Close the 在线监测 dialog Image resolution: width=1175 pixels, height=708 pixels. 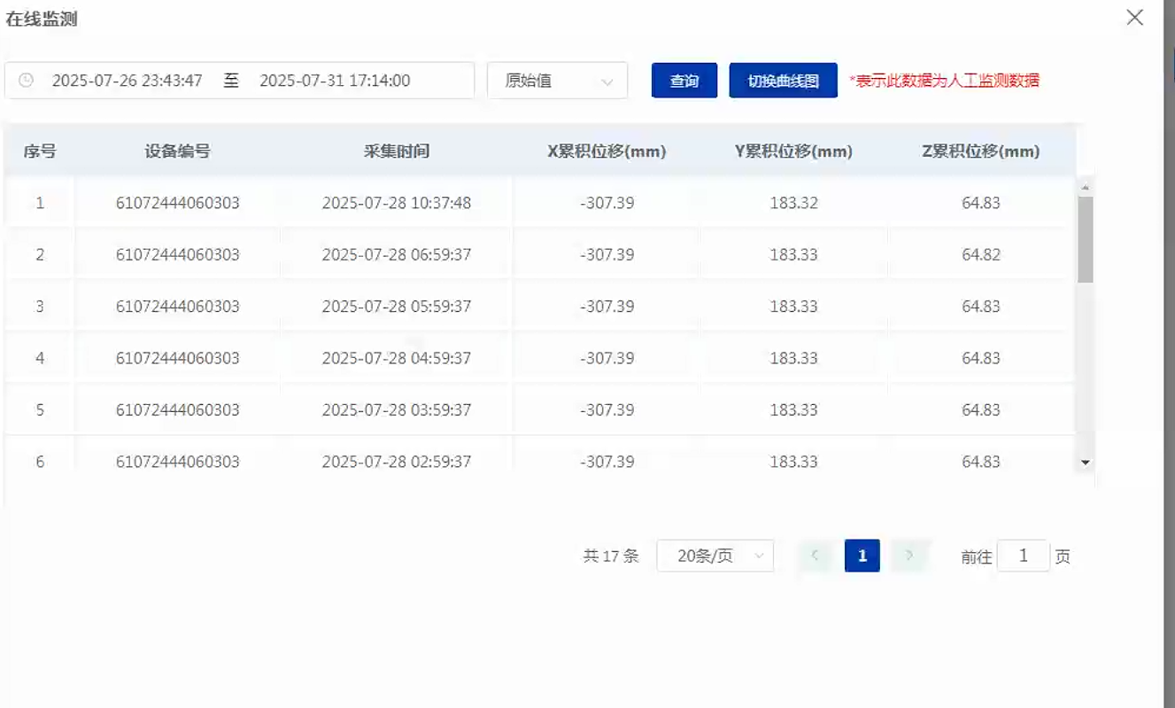pyautogui.click(x=1134, y=17)
